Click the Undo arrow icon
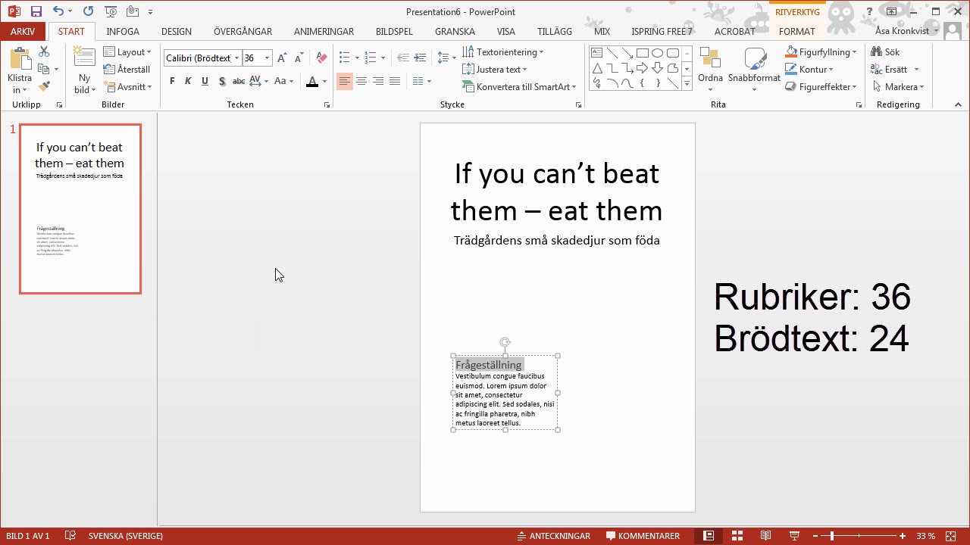Screen dimensions: 970x545 click(58, 11)
